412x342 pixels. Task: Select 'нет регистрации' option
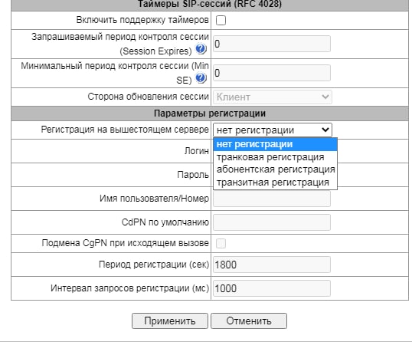click(x=275, y=144)
